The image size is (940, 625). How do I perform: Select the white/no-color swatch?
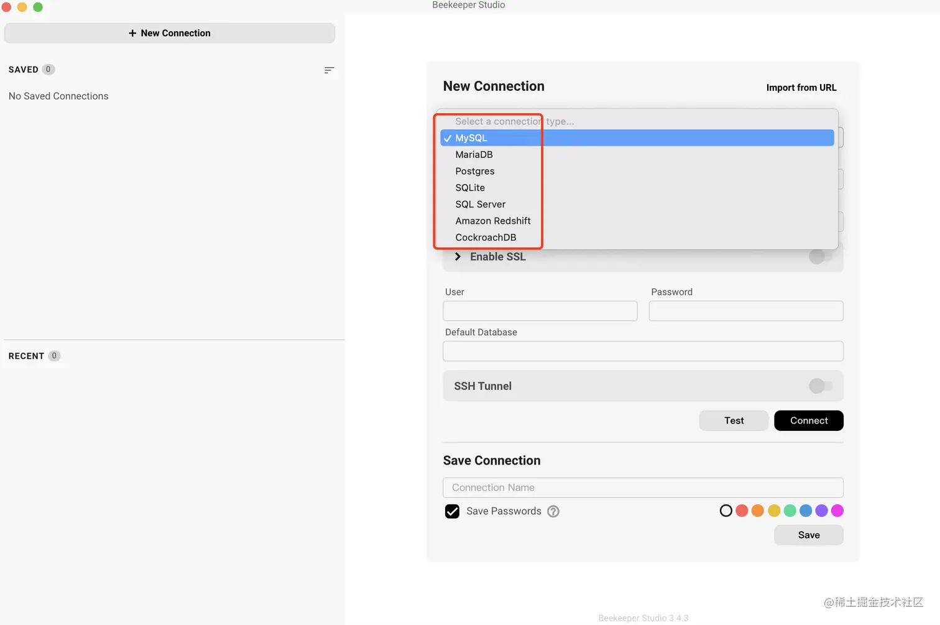point(726,511)
